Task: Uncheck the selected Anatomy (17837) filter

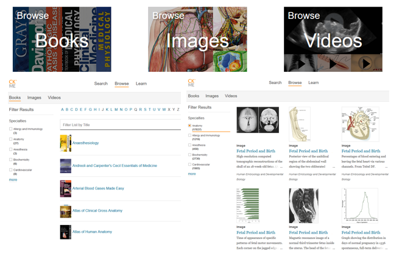Action: [190, 126]
